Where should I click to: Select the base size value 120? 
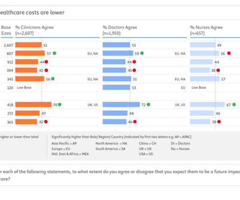click(x=10, y=88)
